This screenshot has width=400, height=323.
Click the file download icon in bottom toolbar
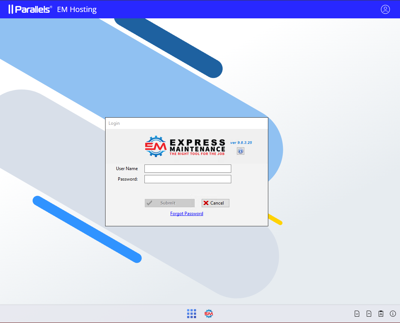click(357, 314)
